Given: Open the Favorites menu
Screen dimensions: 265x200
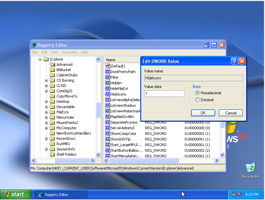Looking at the screenshot, I should pyautogui.click(x=70, y=52).
